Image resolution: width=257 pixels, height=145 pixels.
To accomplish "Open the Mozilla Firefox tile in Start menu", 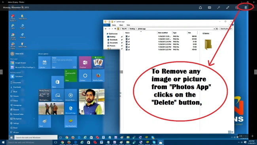I will coord(98,76).
